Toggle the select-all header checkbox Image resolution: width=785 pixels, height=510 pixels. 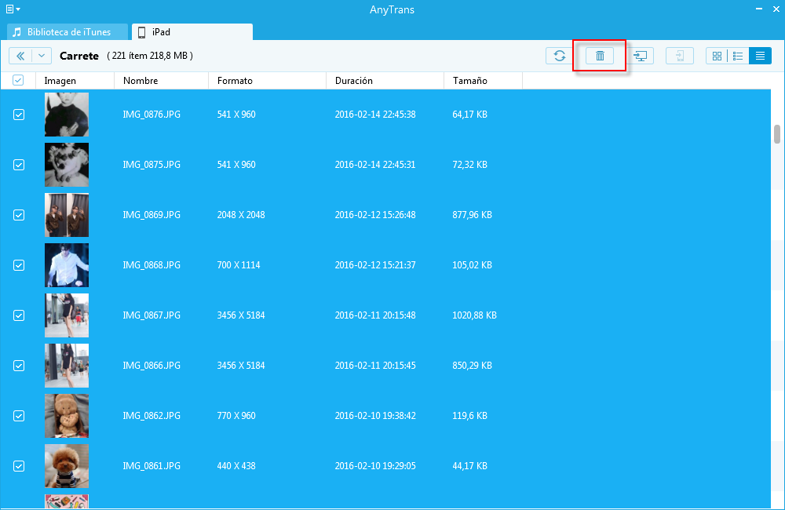pos(18,80)
